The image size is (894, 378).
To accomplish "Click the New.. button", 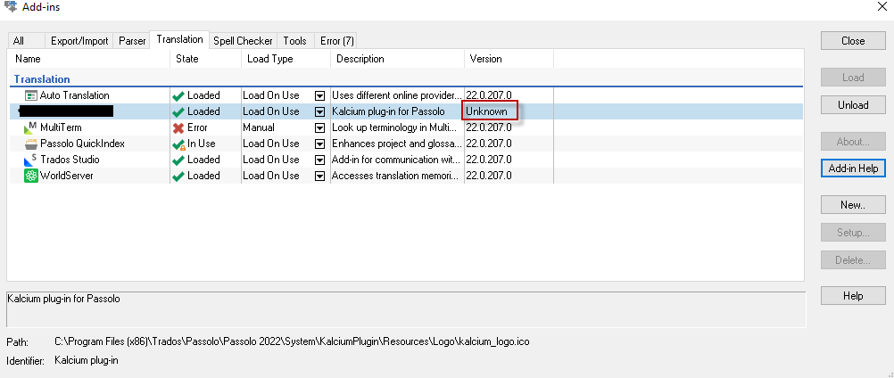I will click(853, 205).
